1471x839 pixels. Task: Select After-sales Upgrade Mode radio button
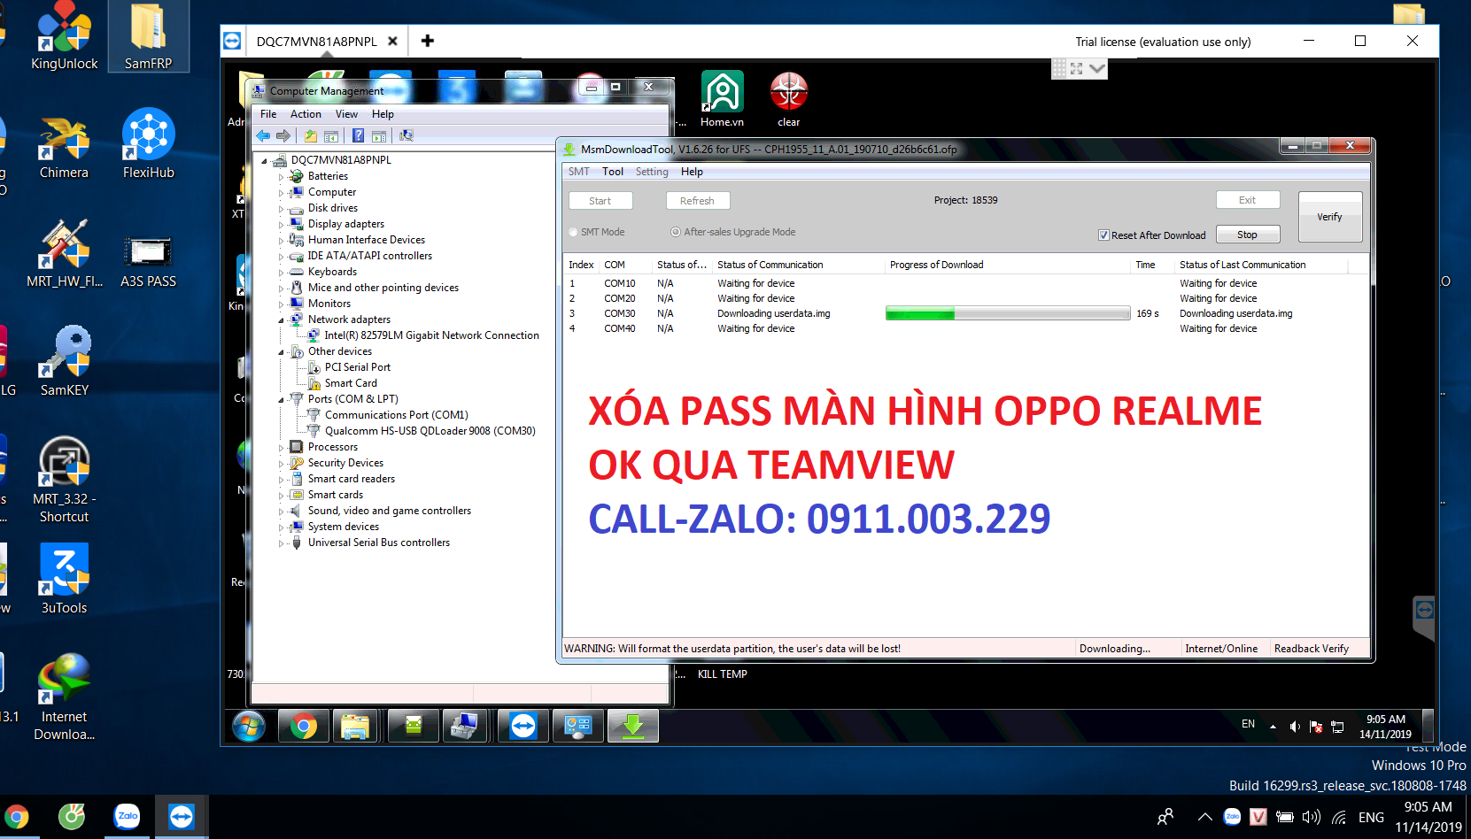pos(676,232)
